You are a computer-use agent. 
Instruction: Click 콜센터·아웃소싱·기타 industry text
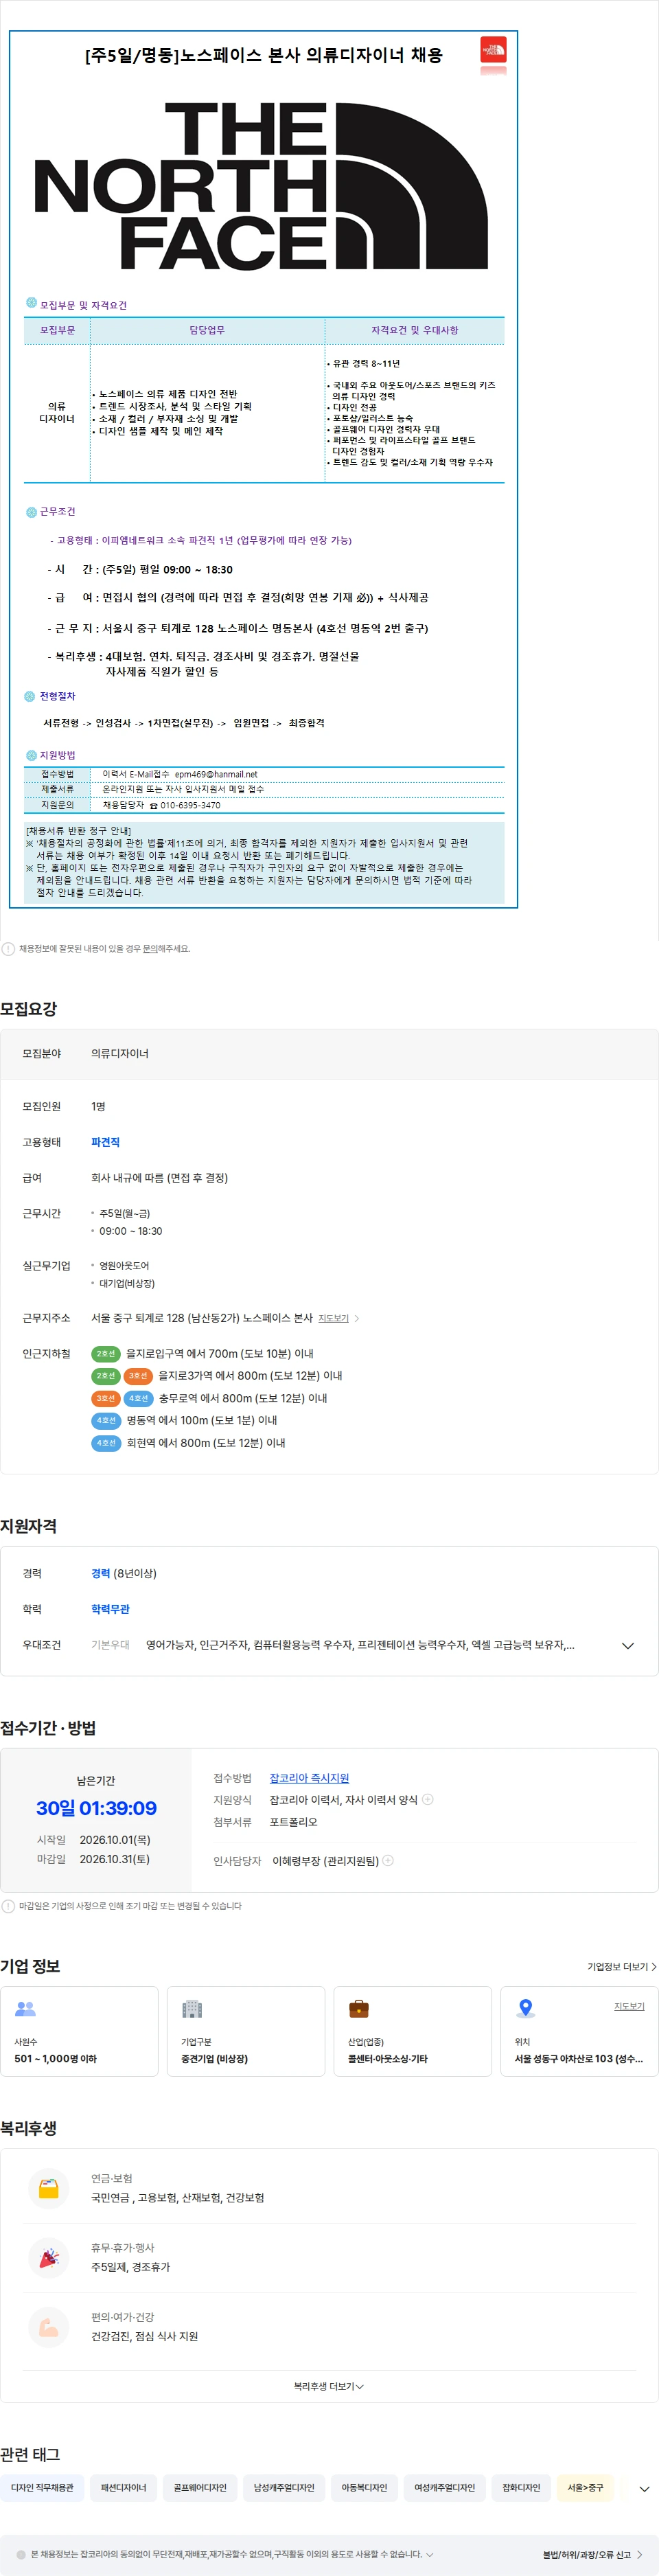point(387,2059)
